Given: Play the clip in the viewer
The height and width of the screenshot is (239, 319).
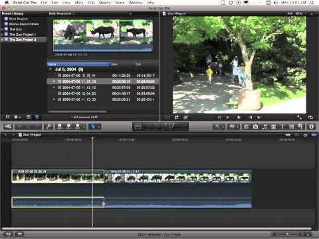Looking at the screenshot, I should [x=239, y=118].
